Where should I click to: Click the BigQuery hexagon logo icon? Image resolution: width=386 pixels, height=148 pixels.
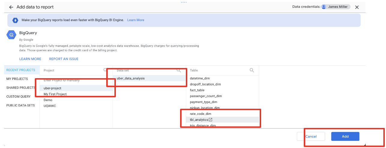(11, 35)
